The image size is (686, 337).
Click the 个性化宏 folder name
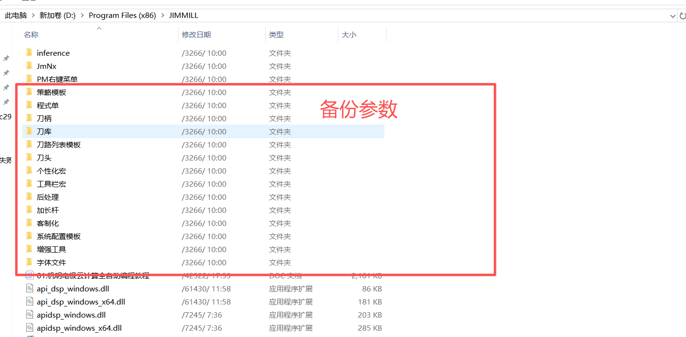point(51,171)
